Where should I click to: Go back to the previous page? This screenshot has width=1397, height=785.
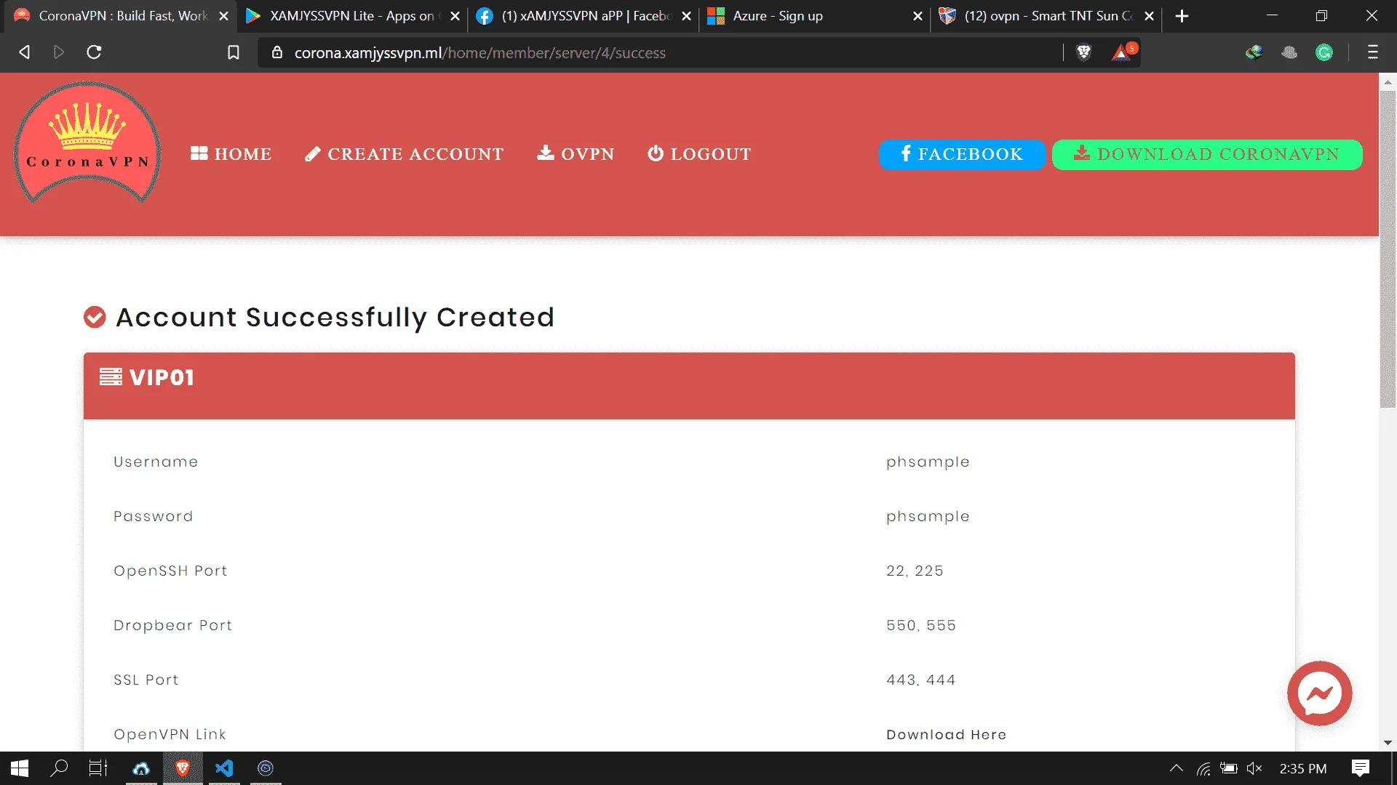click(x=24, y=52)
